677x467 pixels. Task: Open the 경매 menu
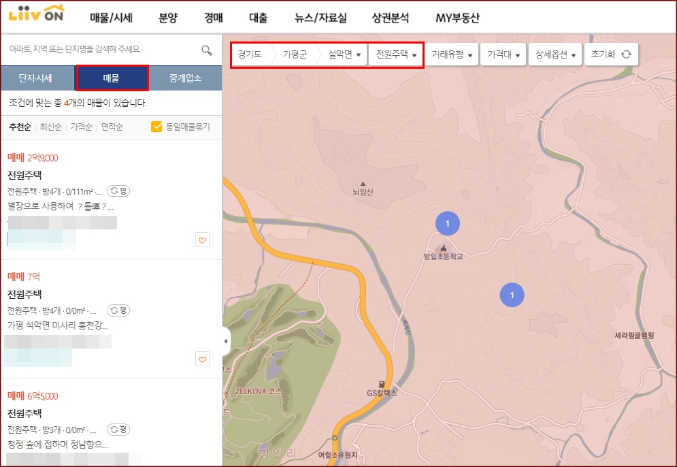pos(213,18)
